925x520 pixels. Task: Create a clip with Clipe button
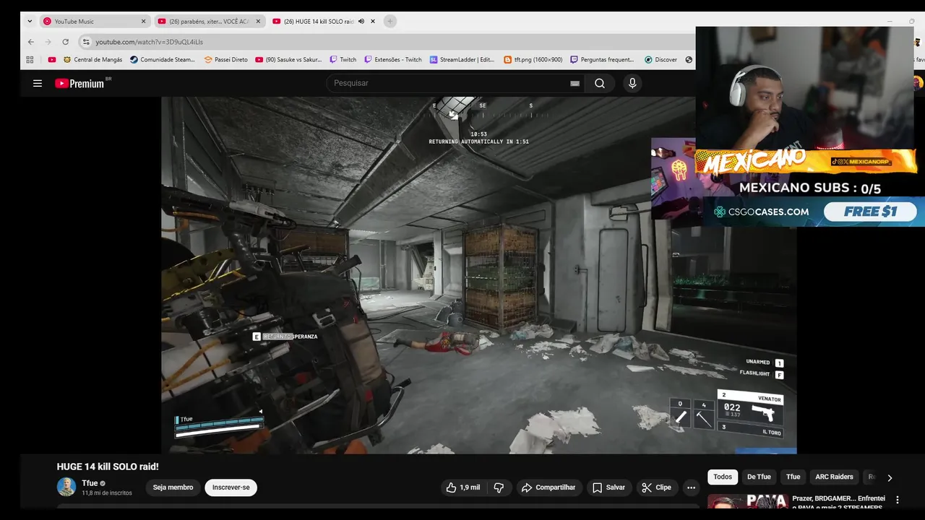click(656, 487)
